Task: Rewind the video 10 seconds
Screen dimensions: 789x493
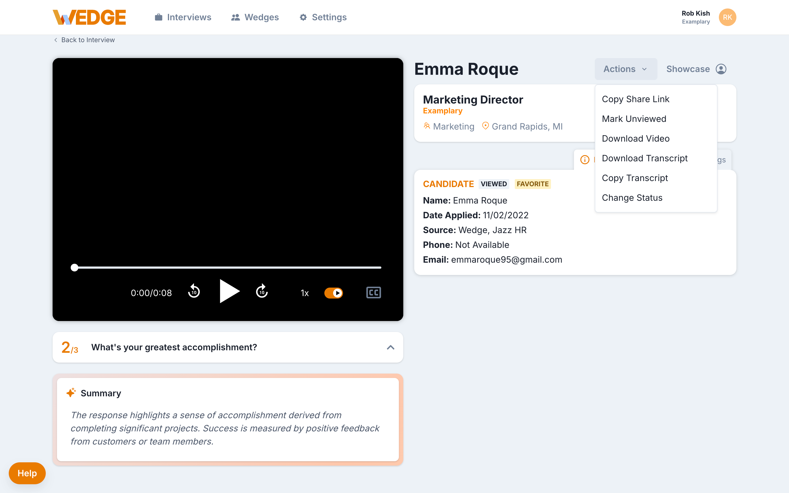Action: (194, 292)
